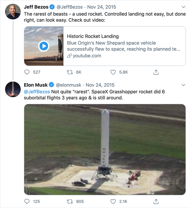
Task: Open the @elonmusk handle
Action: click(68, 85)
